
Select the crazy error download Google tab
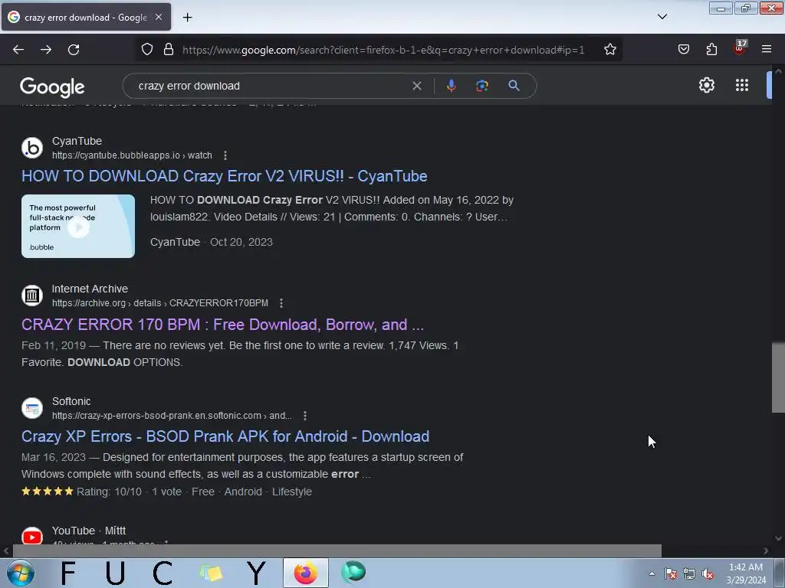pyautogui.click(x=86, y=17)
